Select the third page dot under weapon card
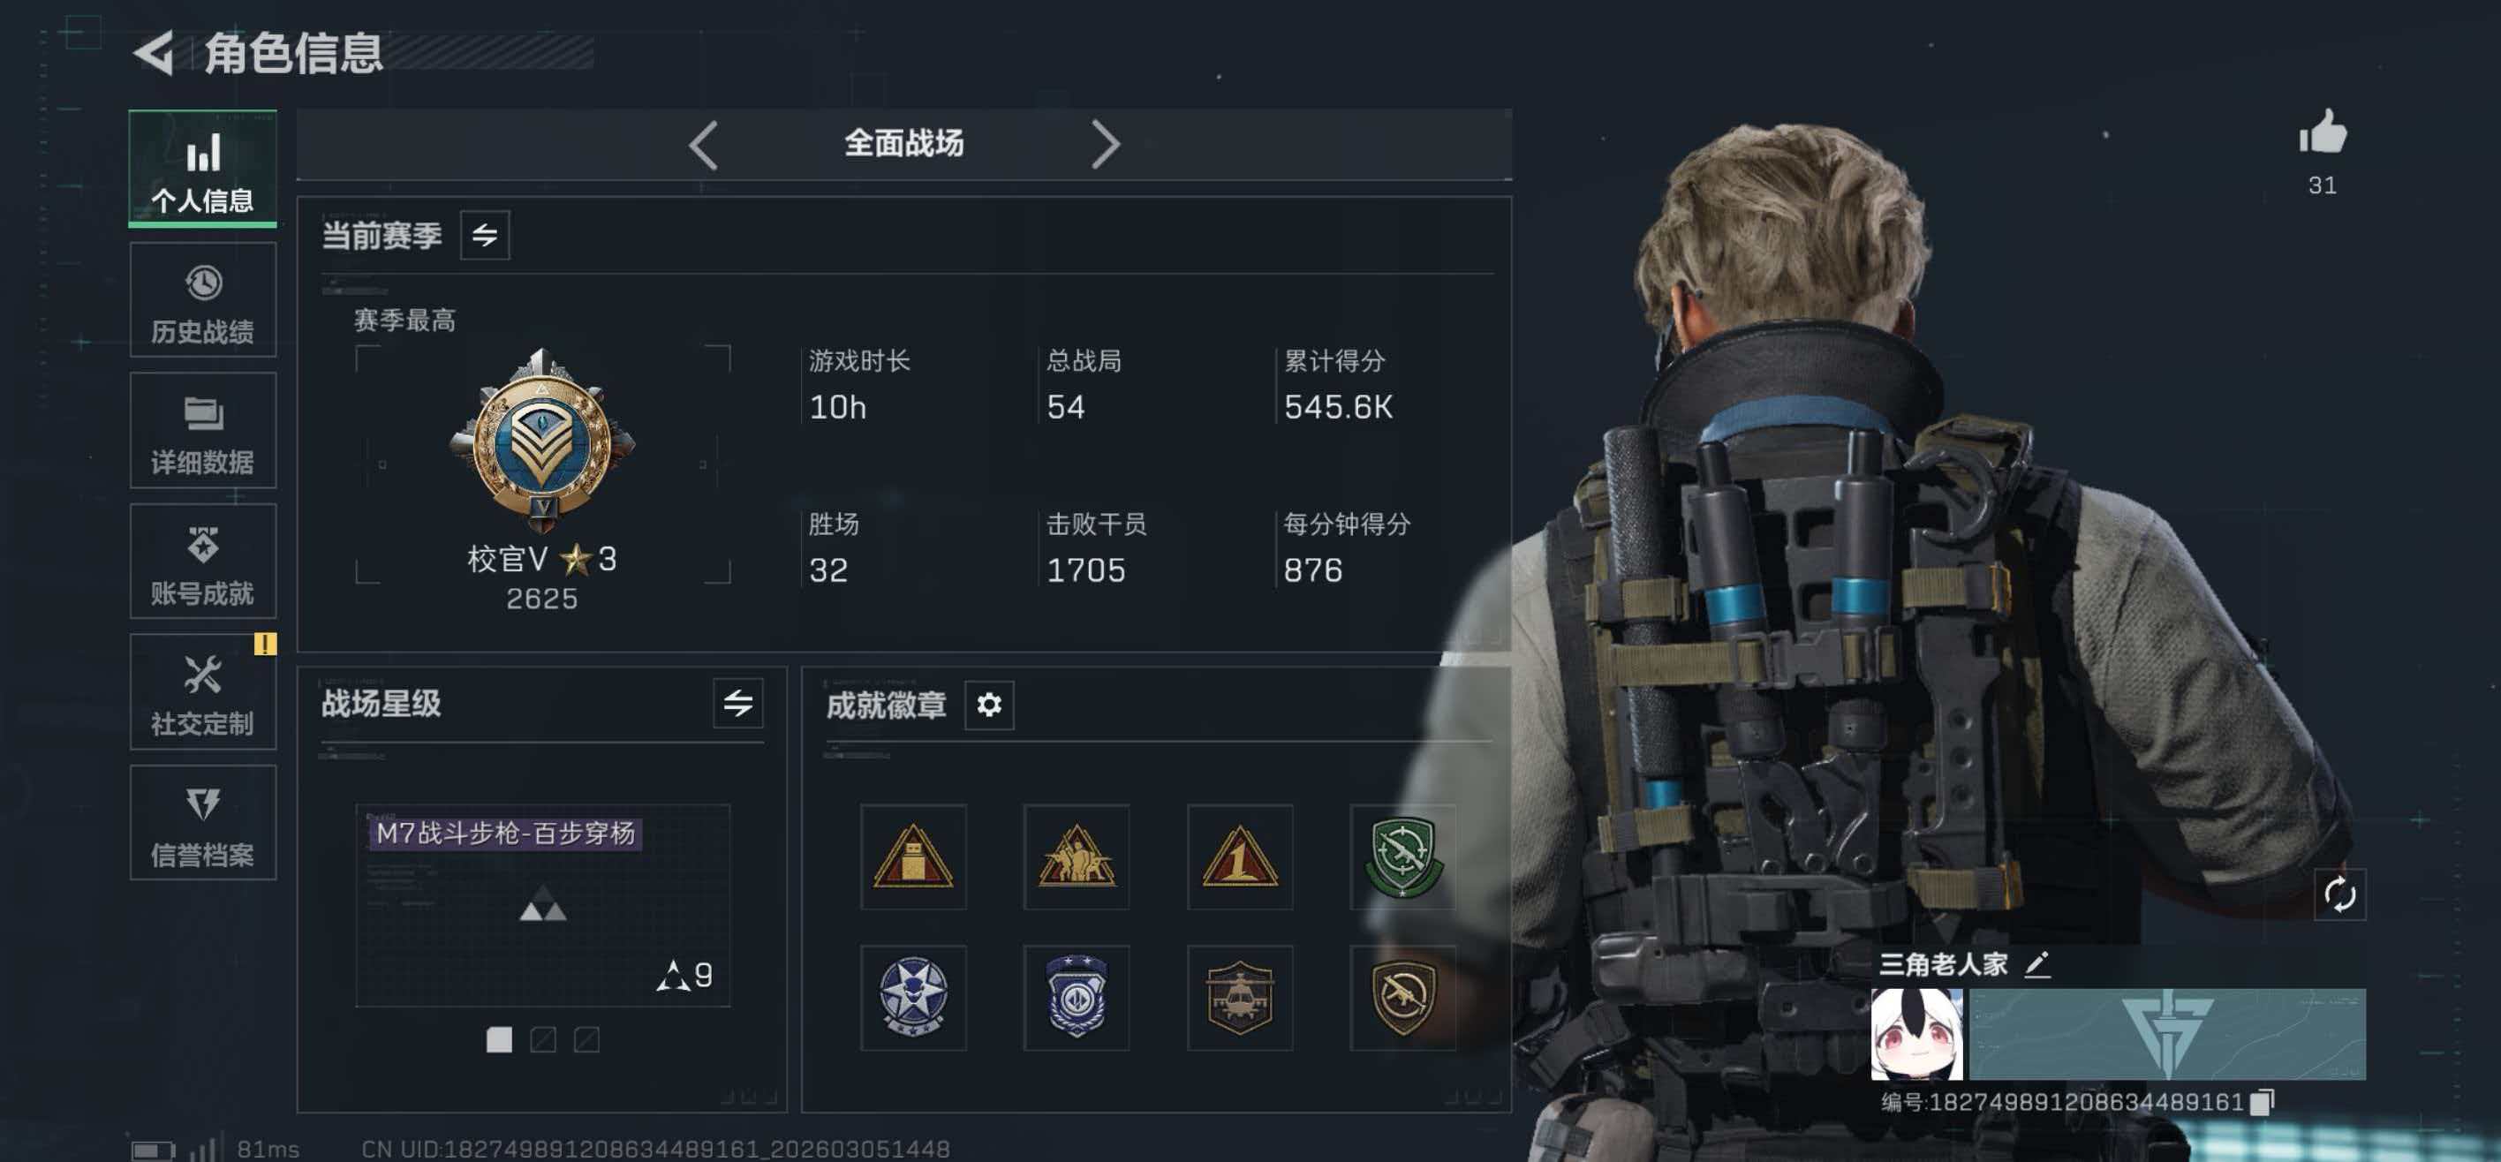Screen dimensions: 2501x1162 586,1039
